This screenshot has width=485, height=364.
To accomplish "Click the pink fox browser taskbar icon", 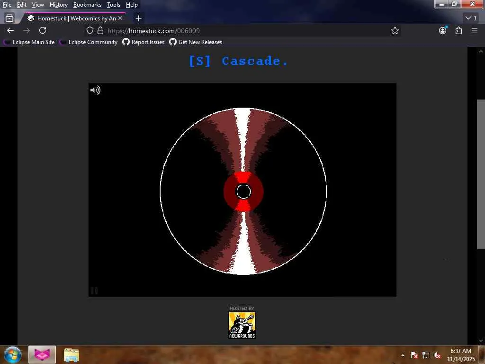I will pyautogui.click(x=42, y=355).
